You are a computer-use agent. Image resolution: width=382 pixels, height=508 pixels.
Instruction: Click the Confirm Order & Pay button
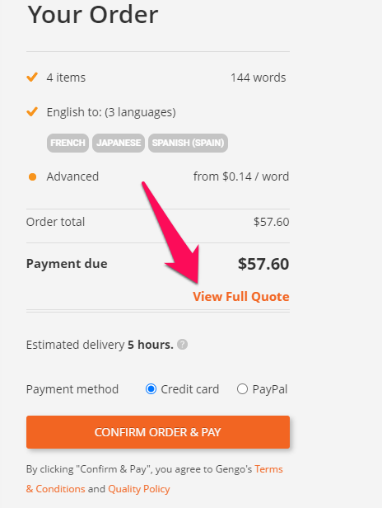coord(158,432)
